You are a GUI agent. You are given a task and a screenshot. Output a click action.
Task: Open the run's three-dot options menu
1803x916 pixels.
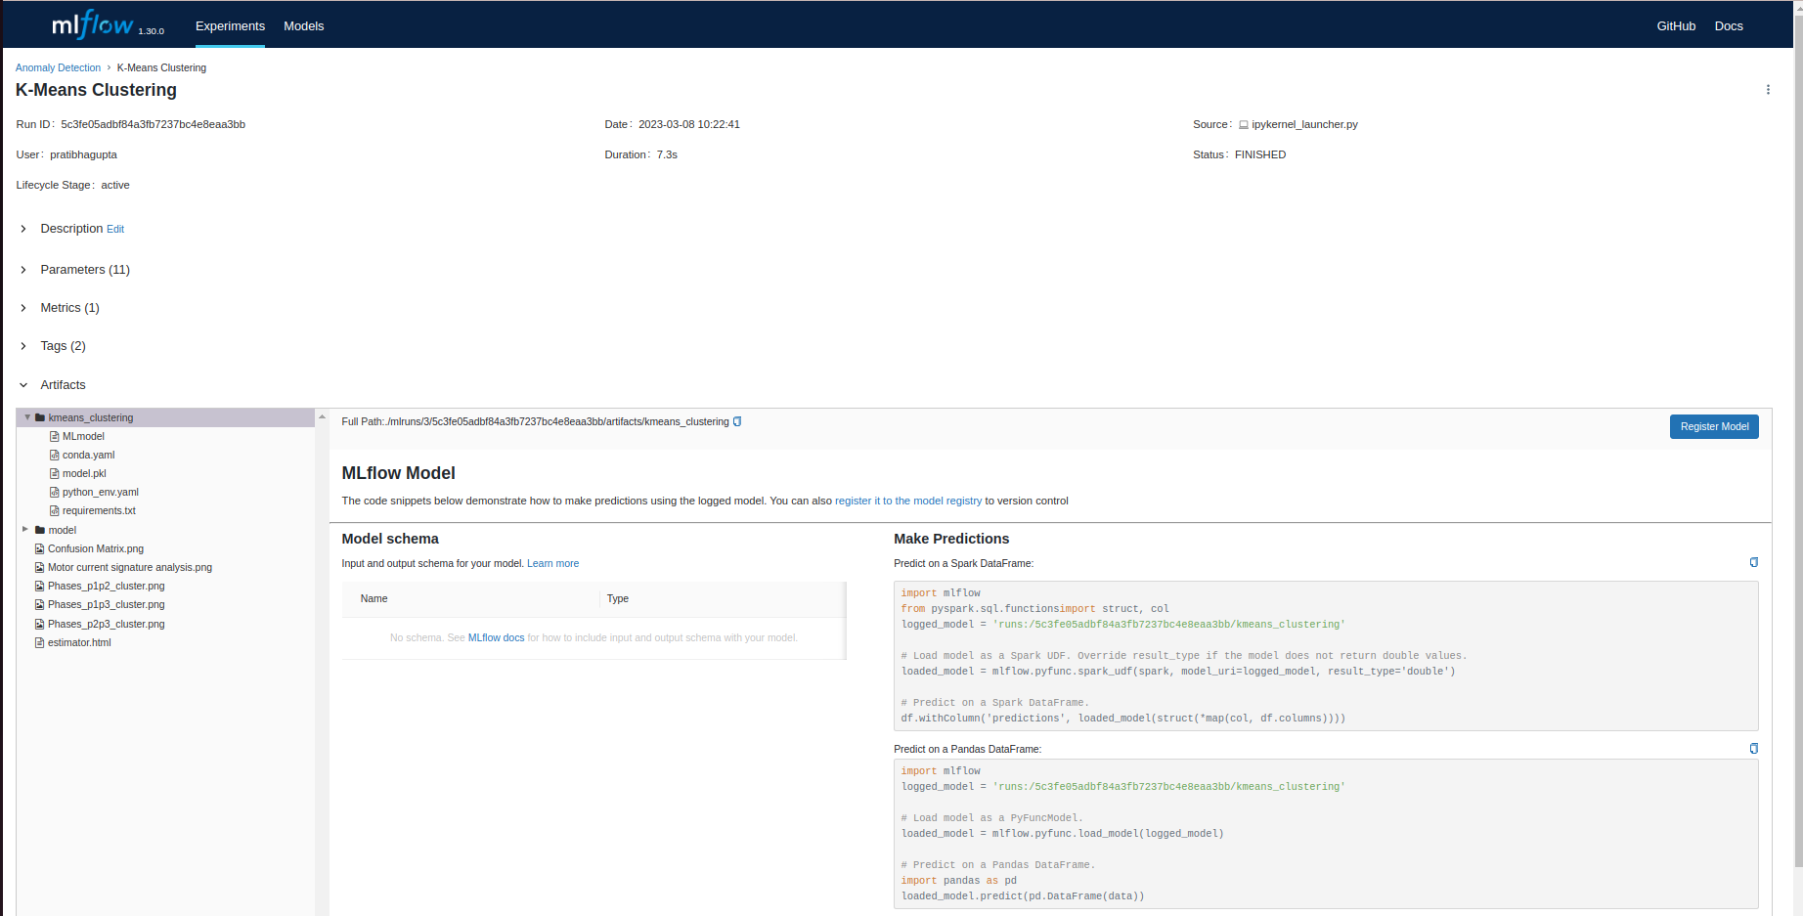[1768, 90]
